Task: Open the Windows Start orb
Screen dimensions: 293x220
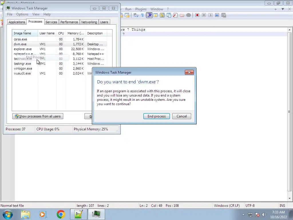Action: (7, 214)
